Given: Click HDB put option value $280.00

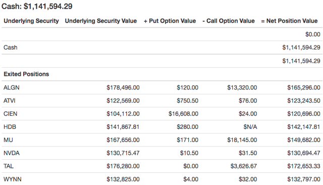Looking at the screenshot, I should coord(187,127).
